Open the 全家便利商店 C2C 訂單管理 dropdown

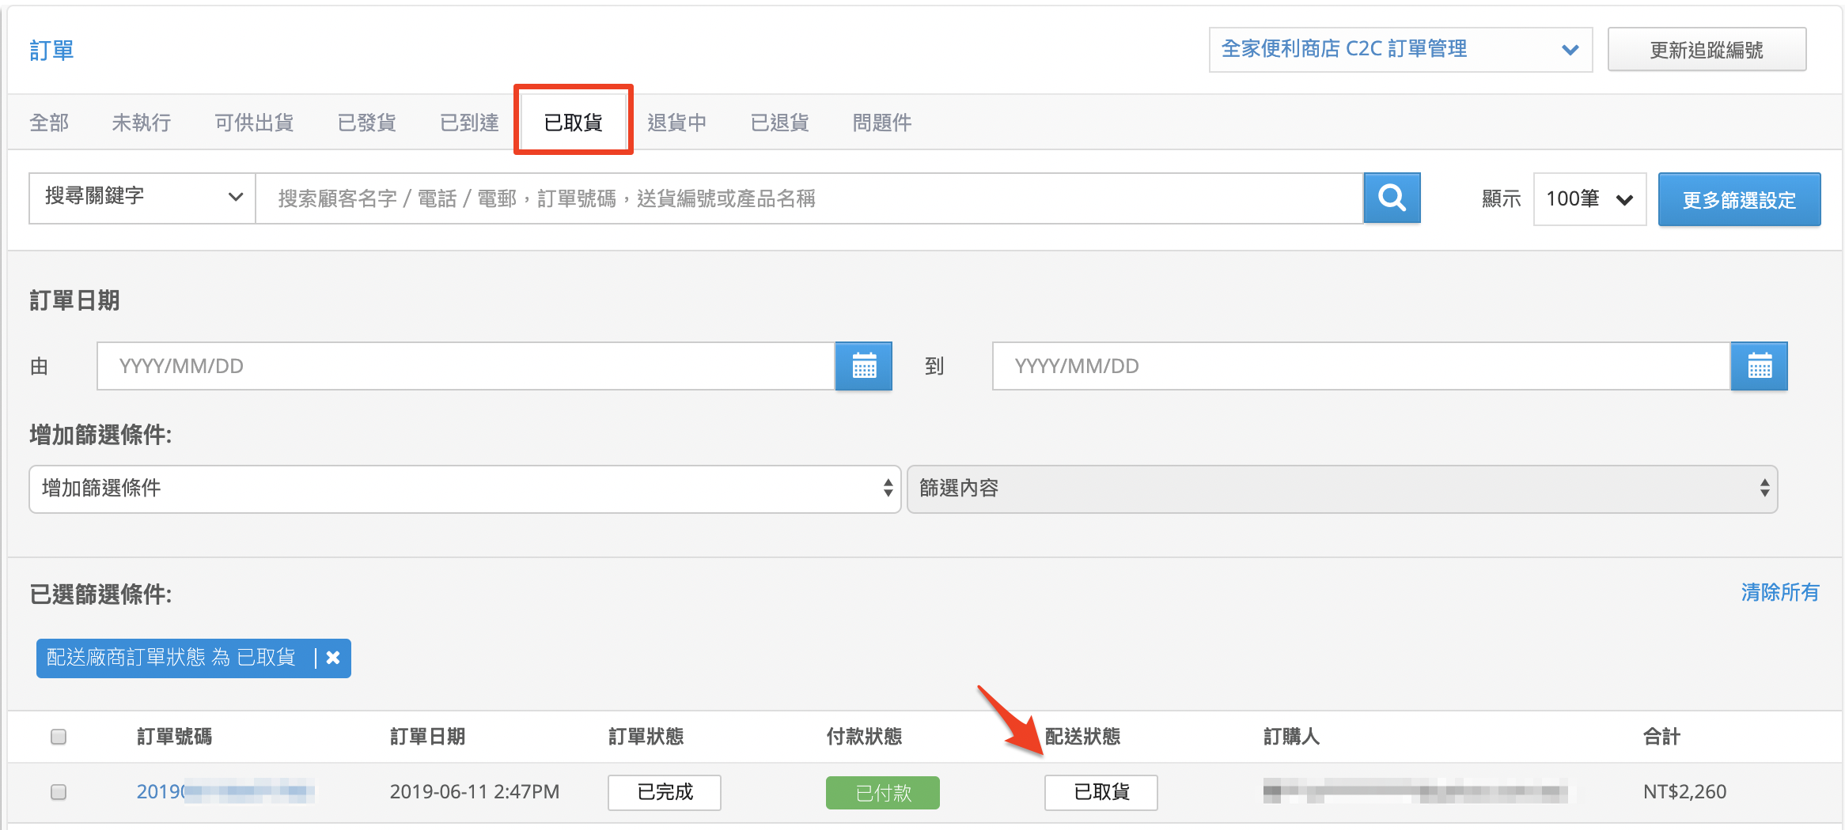tap(1400, 50)
